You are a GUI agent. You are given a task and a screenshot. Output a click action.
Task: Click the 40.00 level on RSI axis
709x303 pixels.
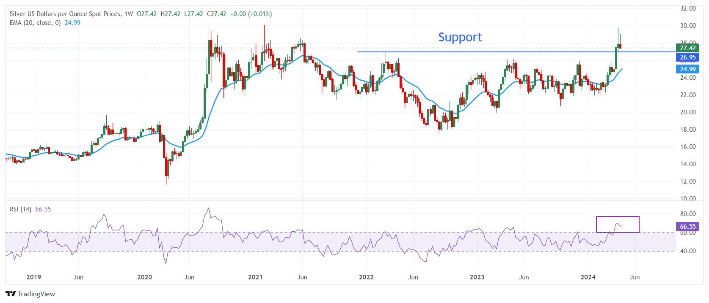[688, 251]
